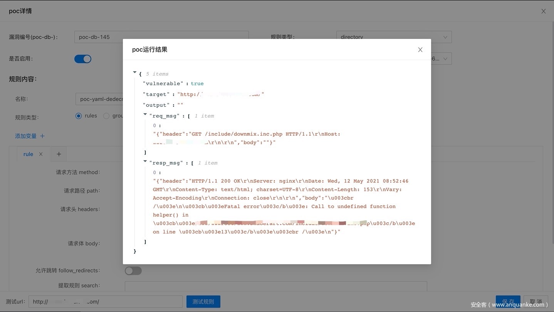554x312 pixels.
Task: Close the poc运行结果 dialog
Action: point(420,50)
